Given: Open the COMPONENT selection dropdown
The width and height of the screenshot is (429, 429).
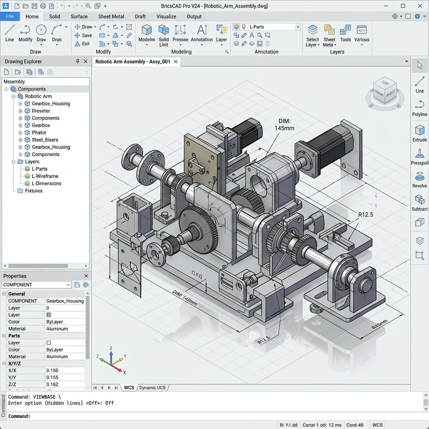Looking at the screenshot, I should [68, 285].
